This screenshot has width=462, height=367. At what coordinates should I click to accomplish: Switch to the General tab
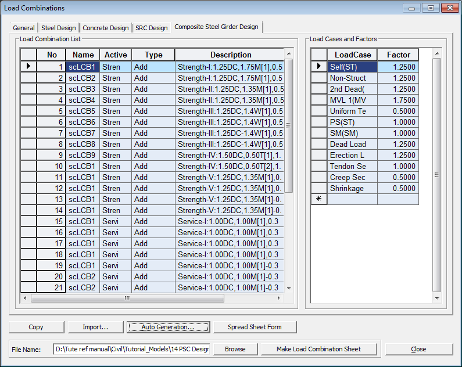[x=24, y=28]
